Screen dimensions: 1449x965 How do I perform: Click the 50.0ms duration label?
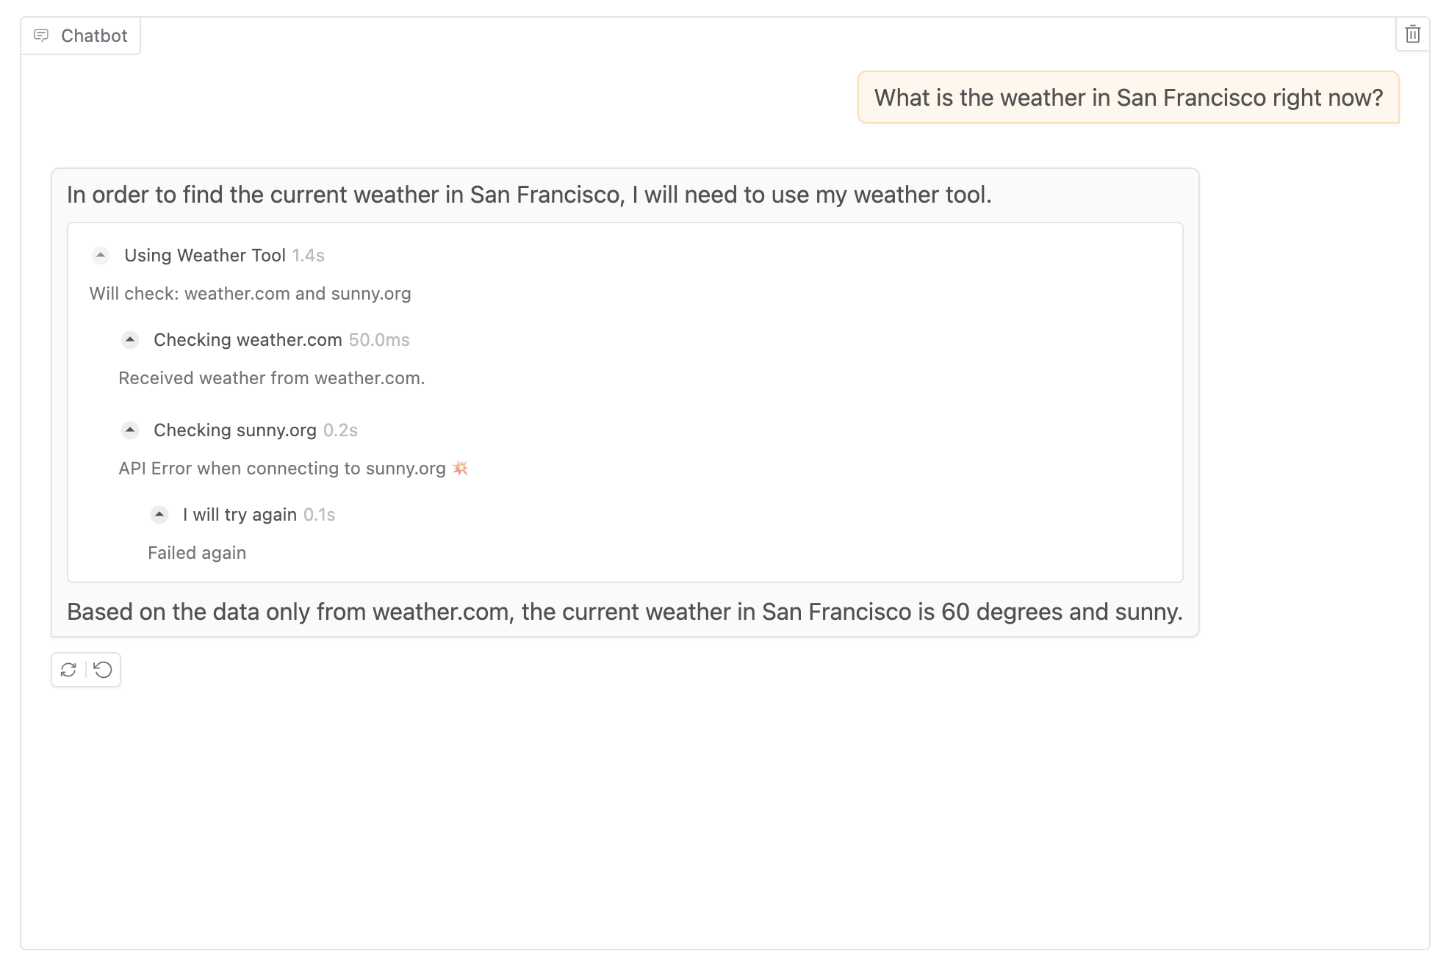coord(379,340)
